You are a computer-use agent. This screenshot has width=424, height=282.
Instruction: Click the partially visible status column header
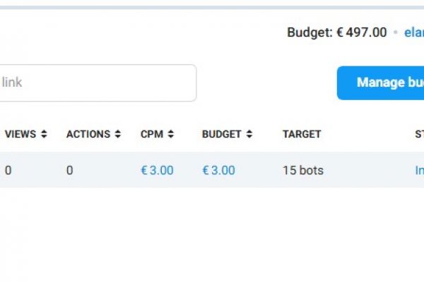click(x=419, y=134)
